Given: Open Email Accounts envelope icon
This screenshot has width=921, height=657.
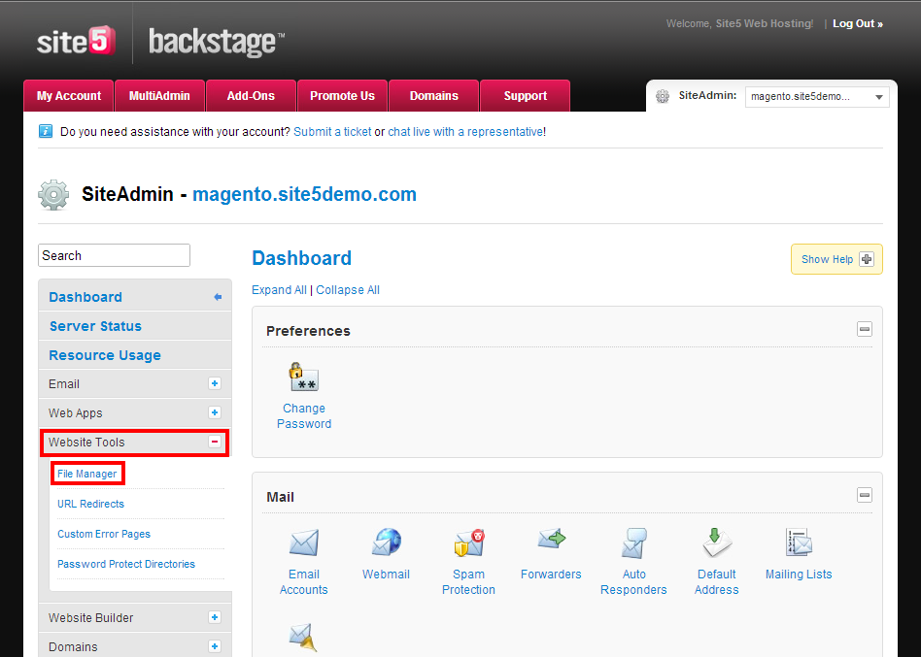Looking at the screenshot, I should pos(304,542).
